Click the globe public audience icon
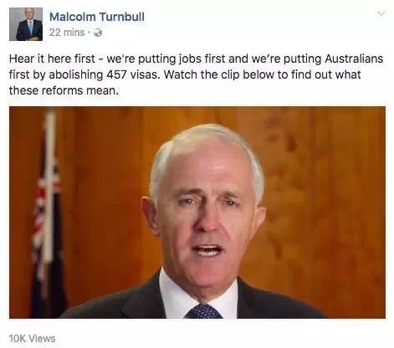The image size is (394, 348). click(x=98, y=33)
